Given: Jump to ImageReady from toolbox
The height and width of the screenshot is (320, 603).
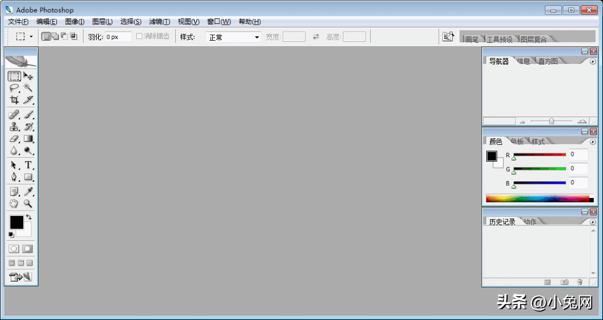Looking at the screenshot, I should pyautogui.click(x=21, y=277).
